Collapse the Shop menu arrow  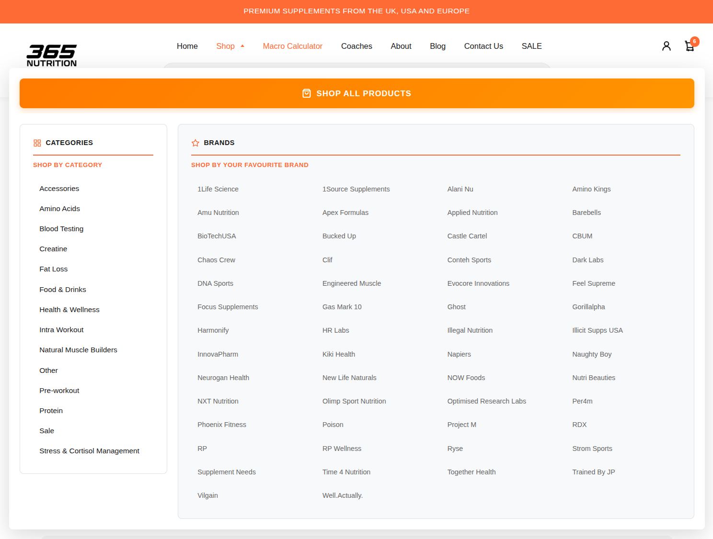[x=242, y=46]
